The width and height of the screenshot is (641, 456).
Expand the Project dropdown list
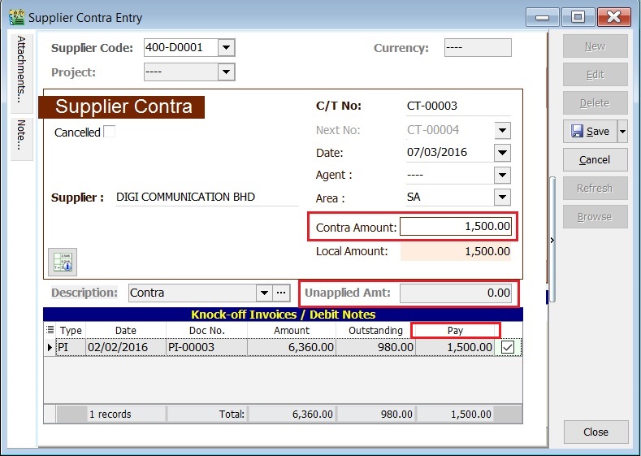click(x=227, y=72)
